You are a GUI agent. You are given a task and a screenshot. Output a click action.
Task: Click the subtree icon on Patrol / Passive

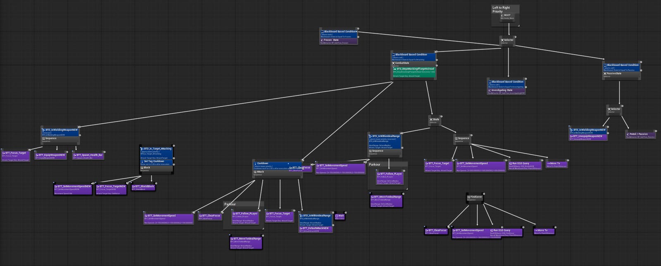click(x=628, y=134)
